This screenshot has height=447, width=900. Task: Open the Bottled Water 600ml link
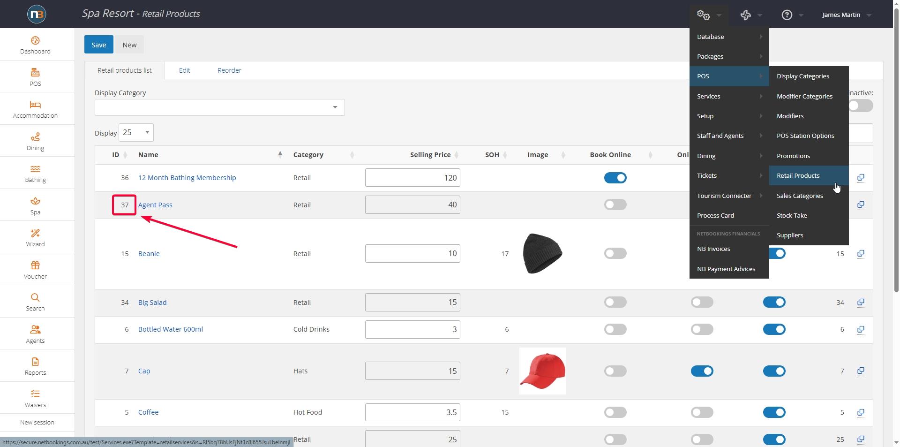(x=170, y=329)
